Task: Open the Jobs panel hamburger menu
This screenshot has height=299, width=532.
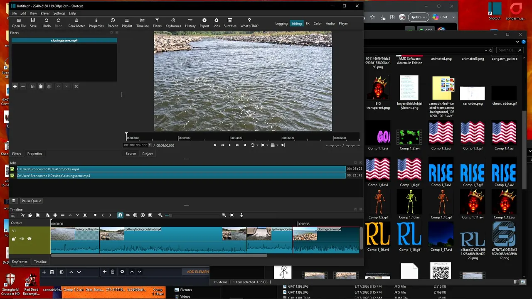Action: [13, 201]
